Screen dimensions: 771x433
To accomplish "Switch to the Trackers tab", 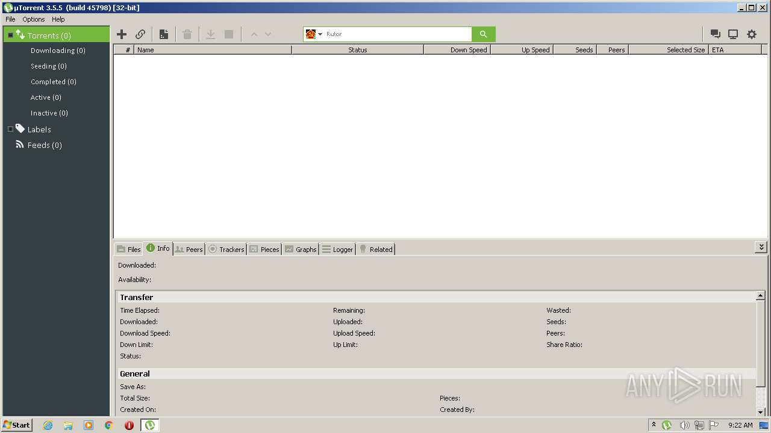I will tap(226, 249).
